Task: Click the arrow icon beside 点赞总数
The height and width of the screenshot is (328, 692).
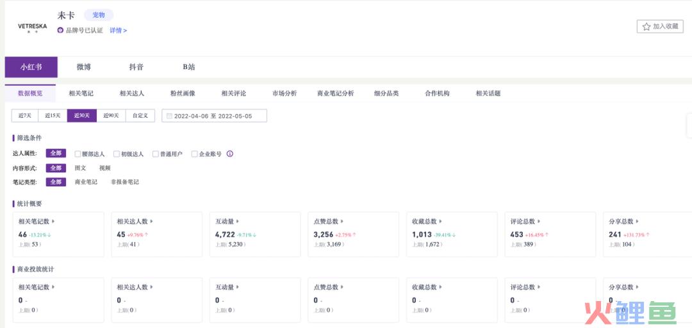Action: point(342,221)
